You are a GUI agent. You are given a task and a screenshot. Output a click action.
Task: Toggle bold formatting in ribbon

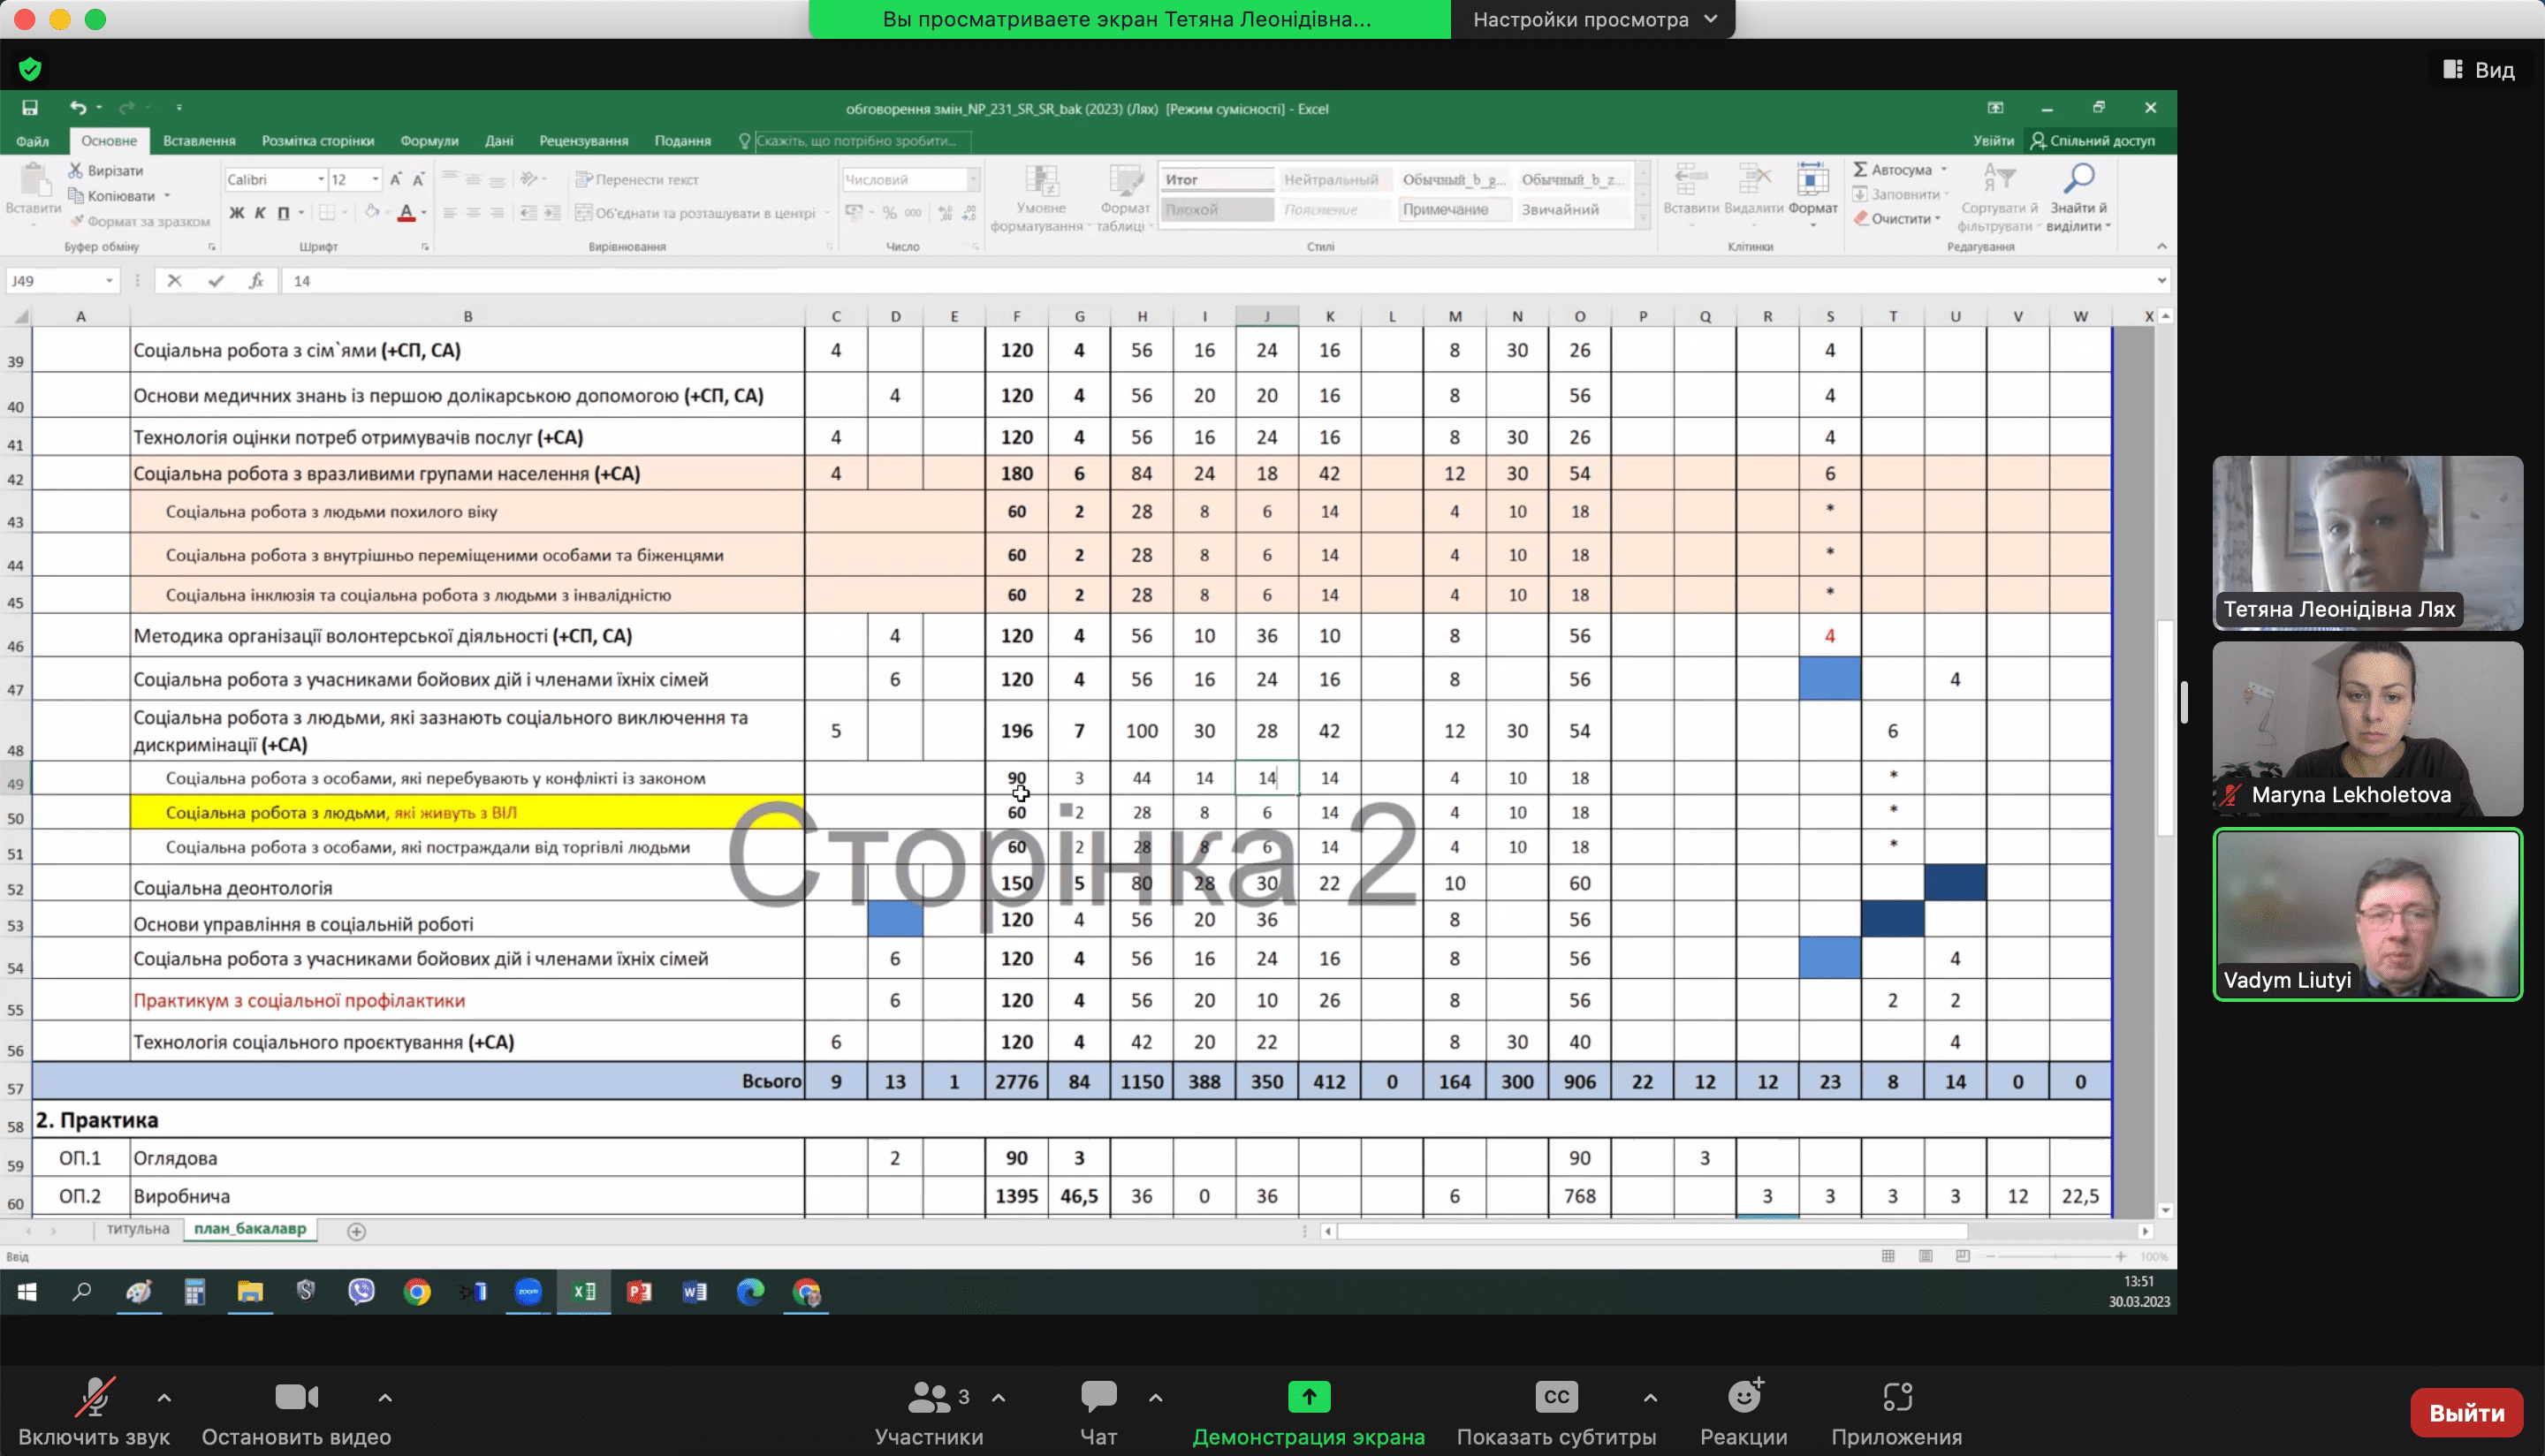click(x=237, y=213)
